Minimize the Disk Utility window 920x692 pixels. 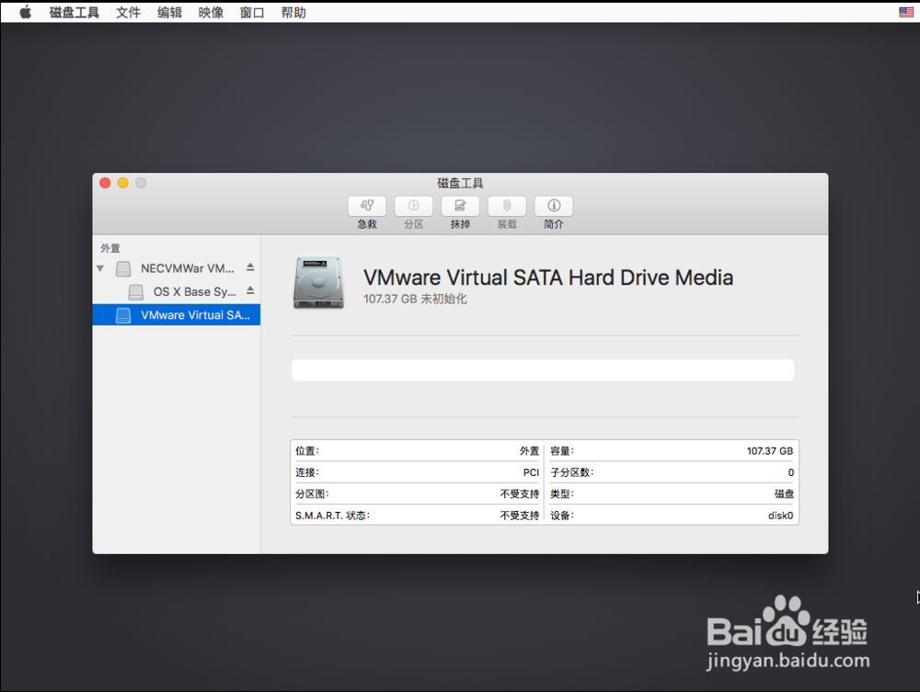123,183
